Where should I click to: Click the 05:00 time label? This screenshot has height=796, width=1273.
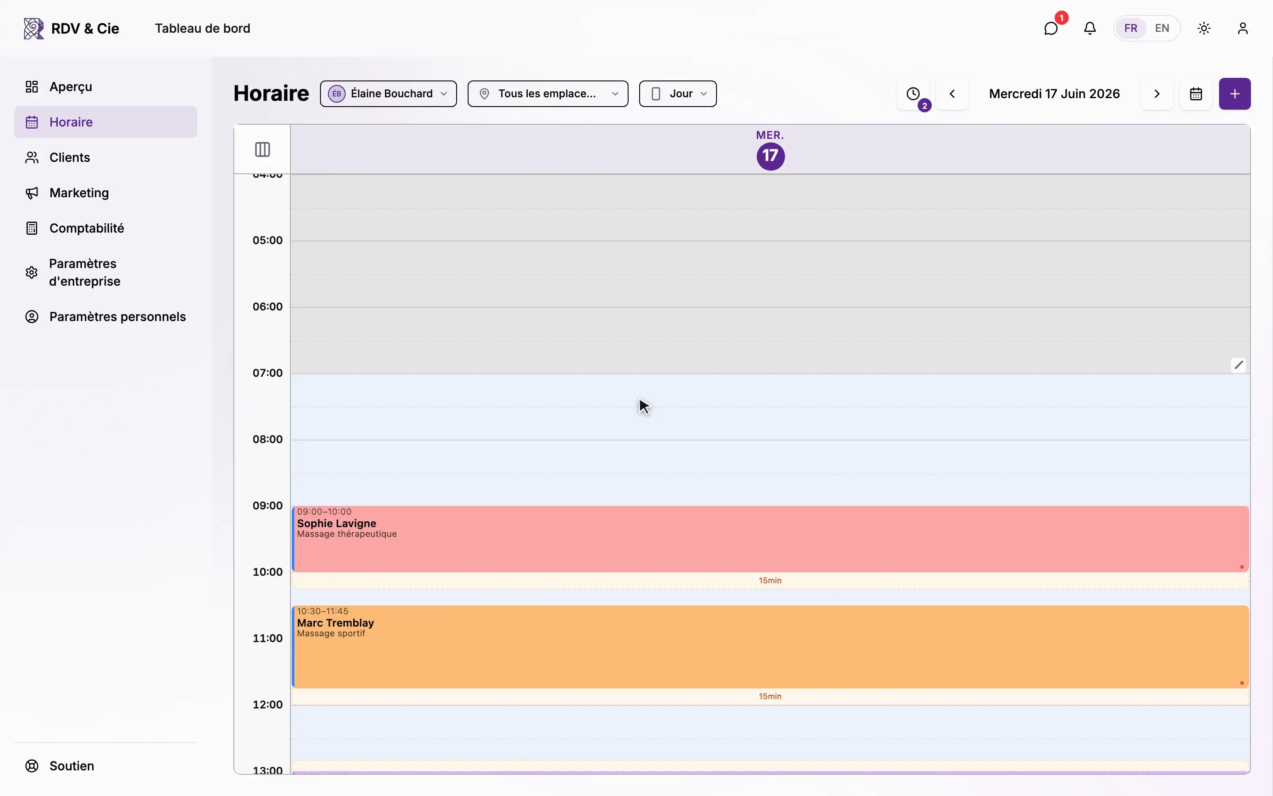(267, 240)
